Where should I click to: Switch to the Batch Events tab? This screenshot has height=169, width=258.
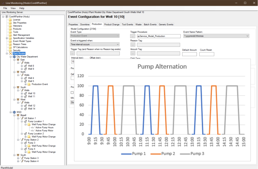pos(150,24)
